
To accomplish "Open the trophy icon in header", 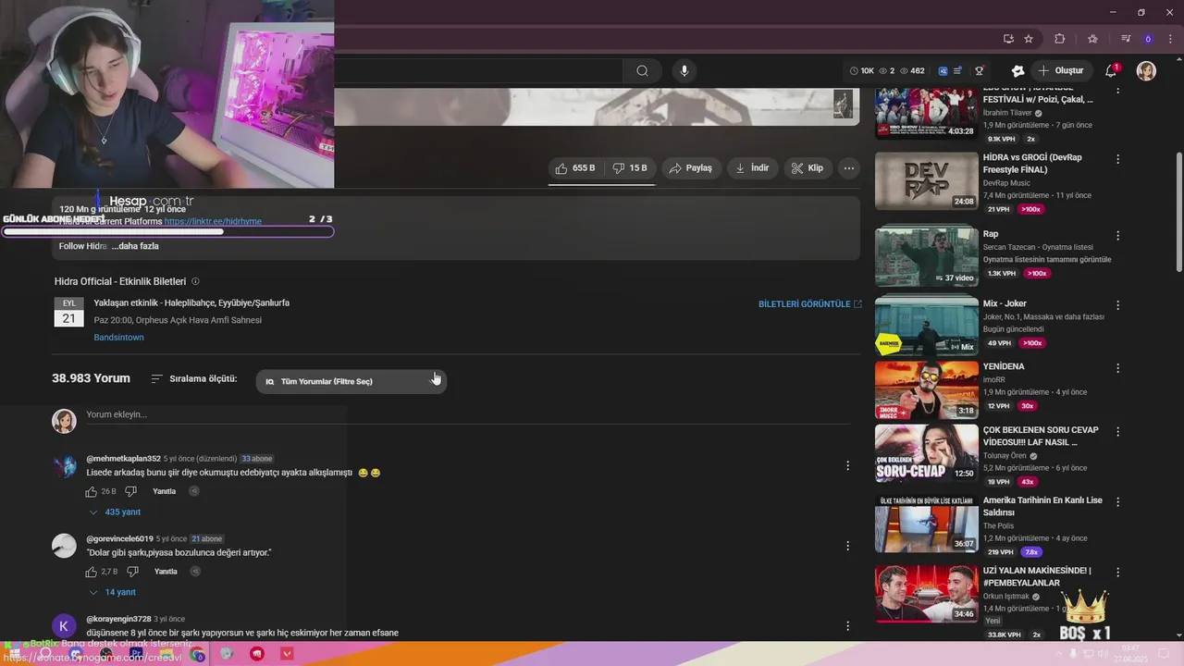I will [980, 71].
